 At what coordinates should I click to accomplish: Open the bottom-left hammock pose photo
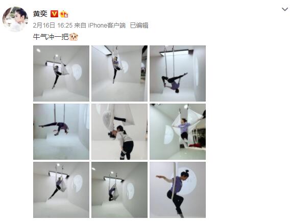pos(61,190)
